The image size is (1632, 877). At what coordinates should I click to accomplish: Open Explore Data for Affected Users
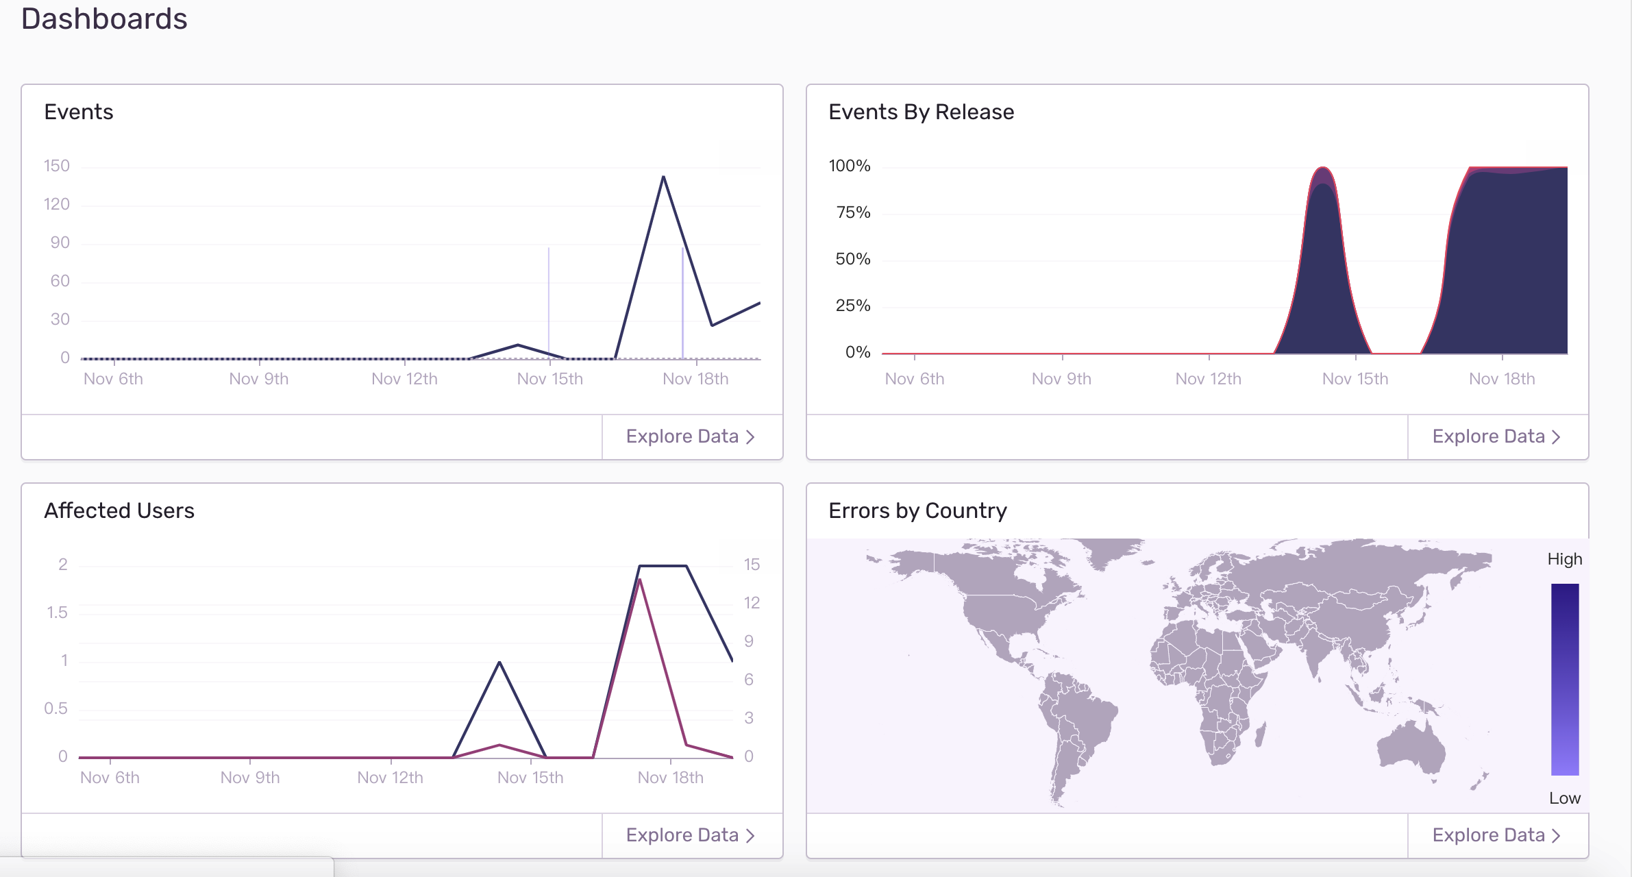coord(691,835)
